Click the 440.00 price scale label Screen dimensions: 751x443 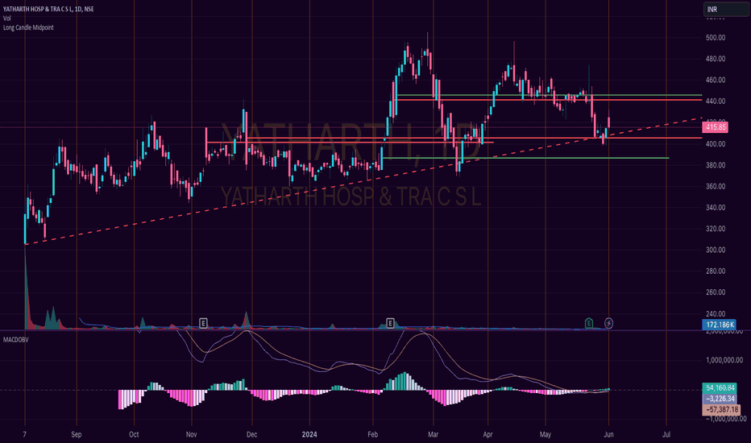point(715,101)
